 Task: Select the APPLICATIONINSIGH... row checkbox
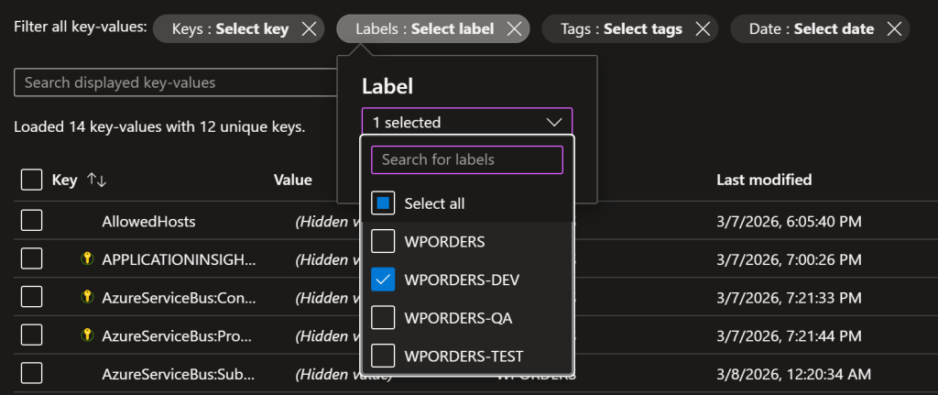[x=31, y=259]
